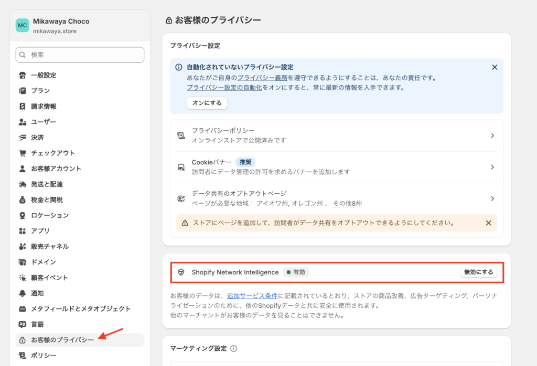Click the 発送と配達 truck icon

pos(23,184)
